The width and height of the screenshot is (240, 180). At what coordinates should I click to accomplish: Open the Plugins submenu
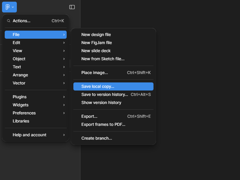36,97
